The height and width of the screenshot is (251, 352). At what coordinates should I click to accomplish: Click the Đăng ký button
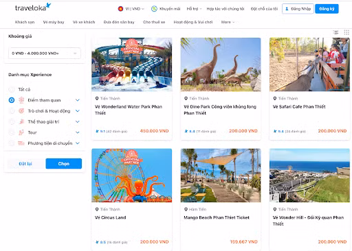(327, 9)
